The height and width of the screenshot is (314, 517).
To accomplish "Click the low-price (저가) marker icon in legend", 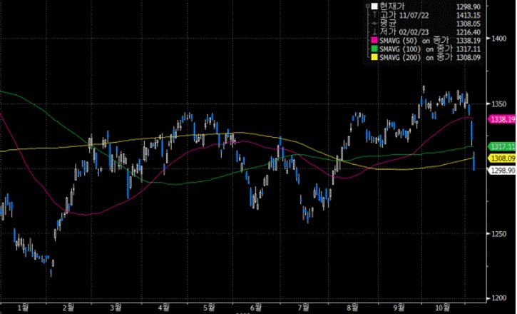I will pos(374,32).
